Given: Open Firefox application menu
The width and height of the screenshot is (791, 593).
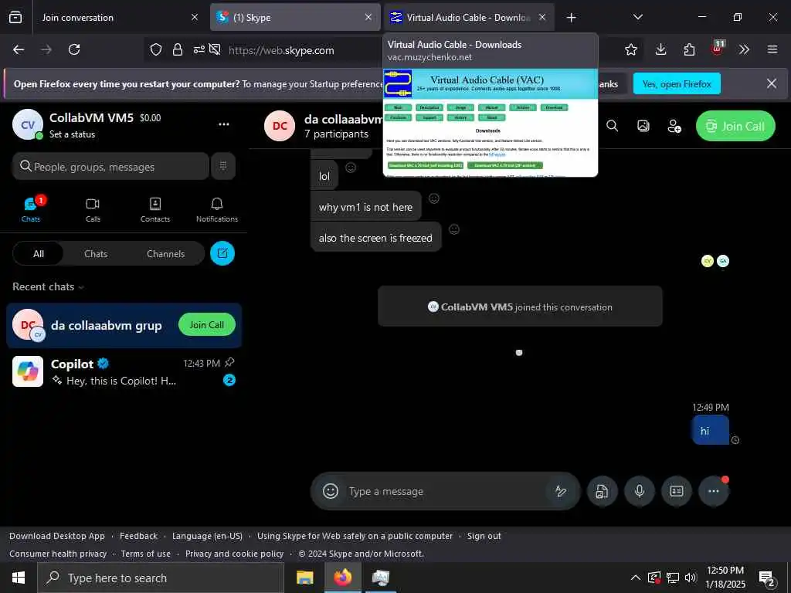Looking at the screenshot, I should click(x=772, y=49).
